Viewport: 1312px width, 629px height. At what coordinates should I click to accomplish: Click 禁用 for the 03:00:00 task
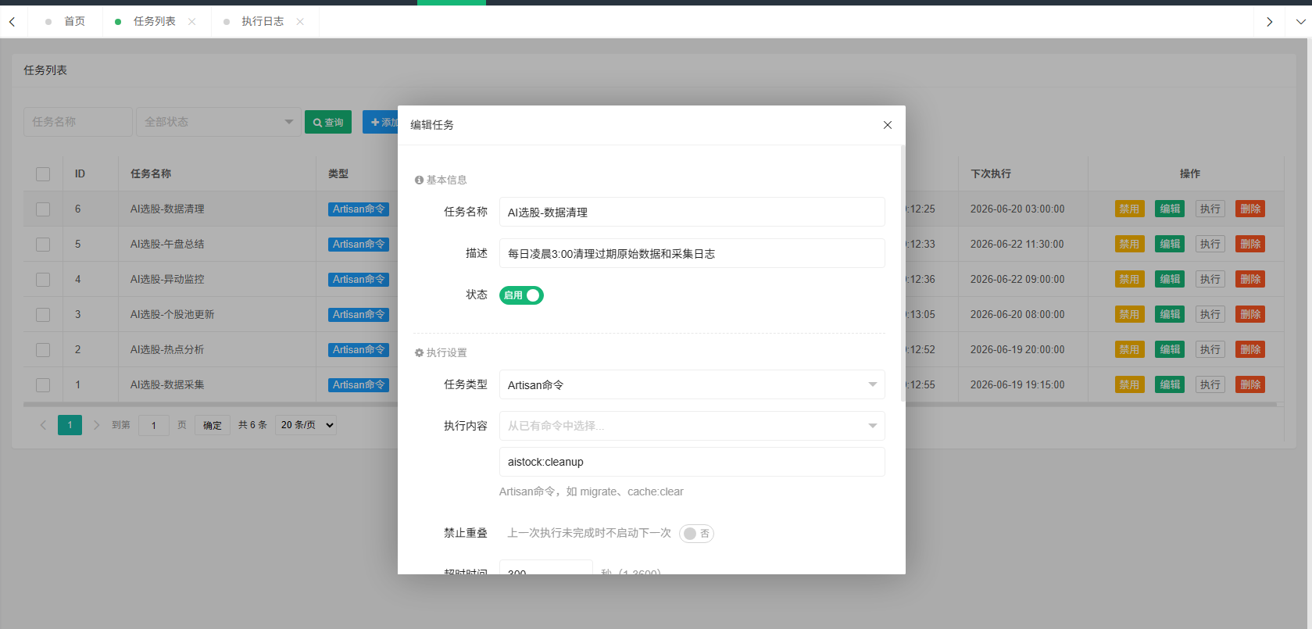pyautogui.click(x=1129, y=209)
